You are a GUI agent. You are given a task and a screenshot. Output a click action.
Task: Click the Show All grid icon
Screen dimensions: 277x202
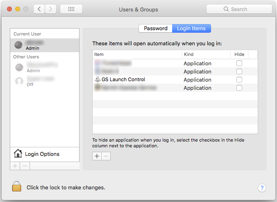[71, 9]
